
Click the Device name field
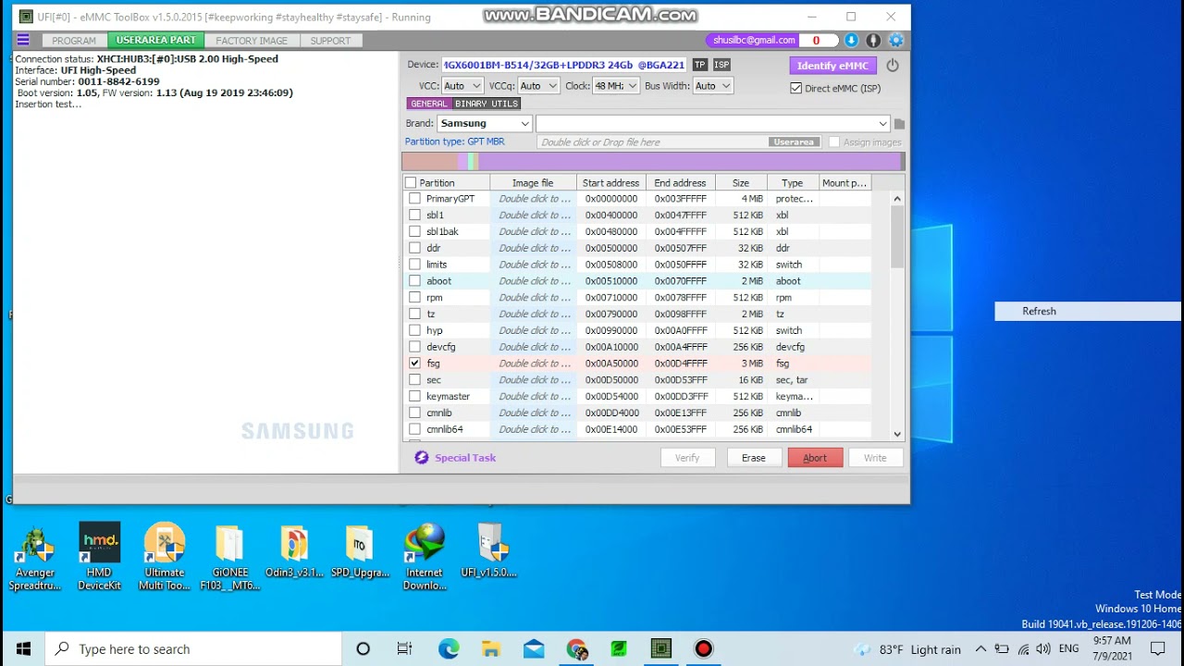(x=564, y=65)
